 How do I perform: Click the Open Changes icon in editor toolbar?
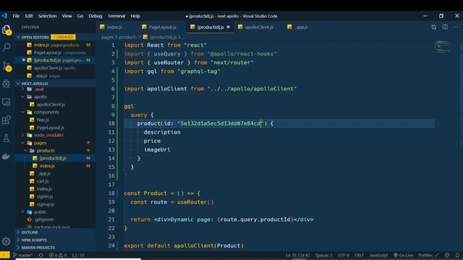pos(434,27)
